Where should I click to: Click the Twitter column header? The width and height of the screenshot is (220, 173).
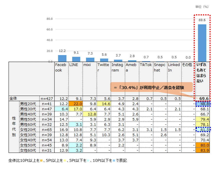pos(104,67)
